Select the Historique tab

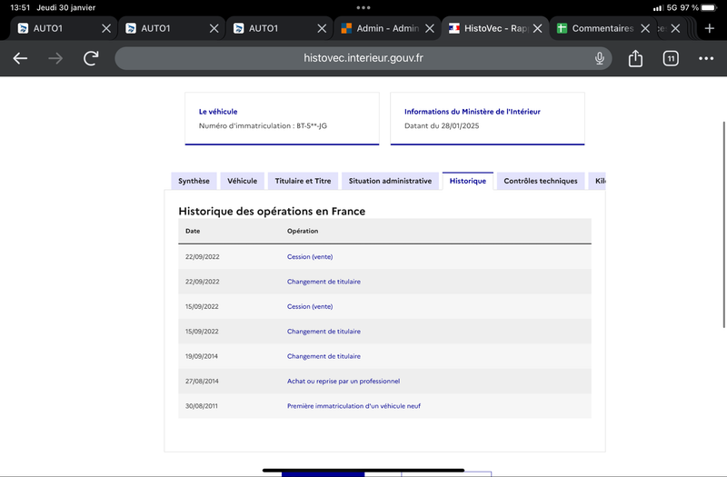click(467, 181)
